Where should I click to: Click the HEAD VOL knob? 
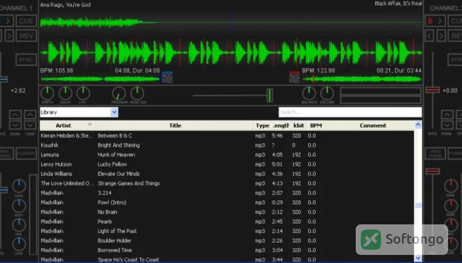(137, 93)
